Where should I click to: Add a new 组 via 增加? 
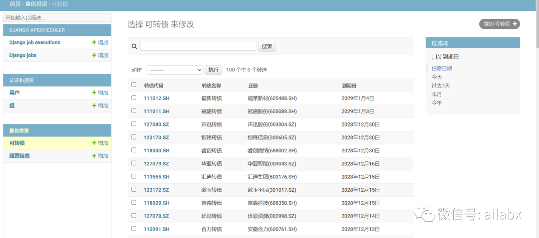coord(100,106)
